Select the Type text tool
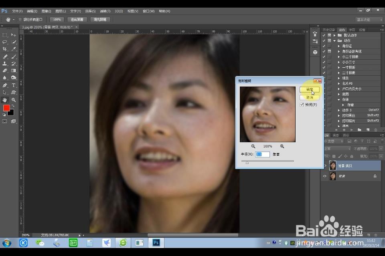Screen dimensions: 385x256 [14, 85]
